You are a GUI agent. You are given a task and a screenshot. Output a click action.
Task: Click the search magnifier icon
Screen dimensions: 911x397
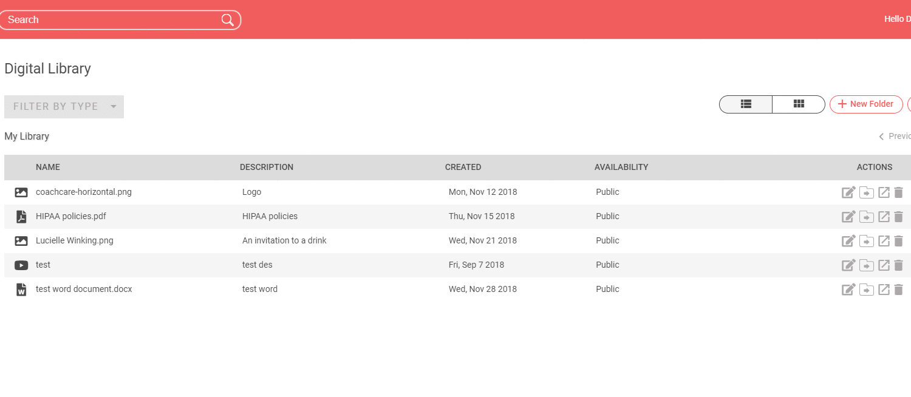pyautogui.click(x=228, y=20)
